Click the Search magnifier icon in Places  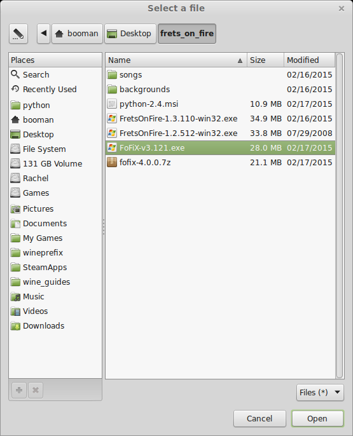[15, 74]
